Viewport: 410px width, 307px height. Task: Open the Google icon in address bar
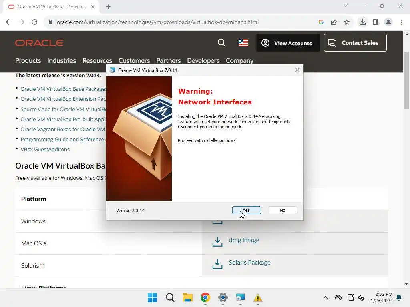[321, 22]
